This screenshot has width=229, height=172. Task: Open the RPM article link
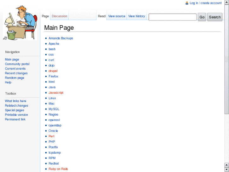[52, 158]
